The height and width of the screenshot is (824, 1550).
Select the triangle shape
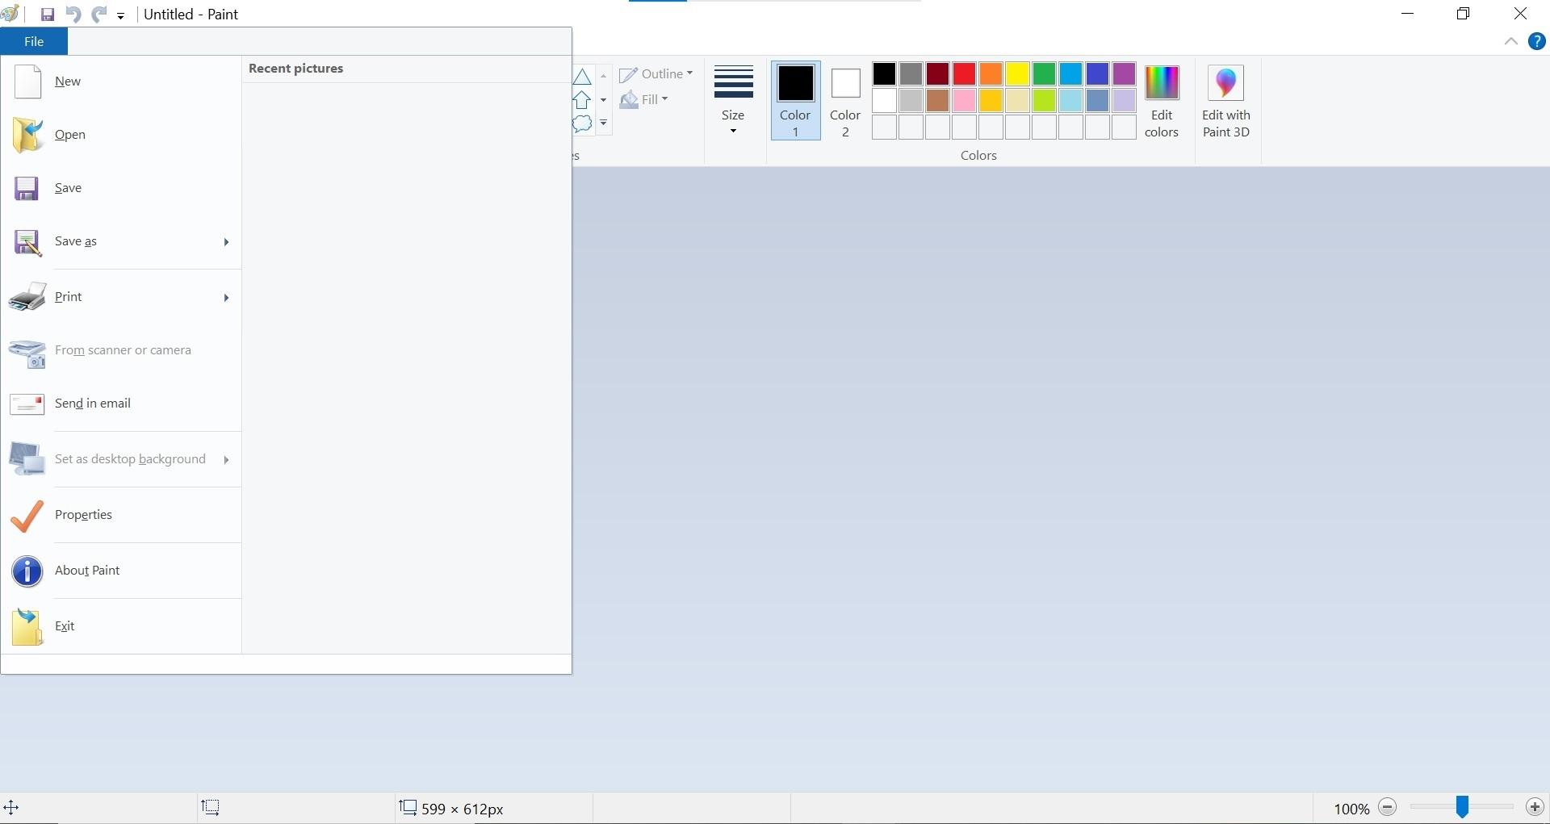click(x=582, y=77)
